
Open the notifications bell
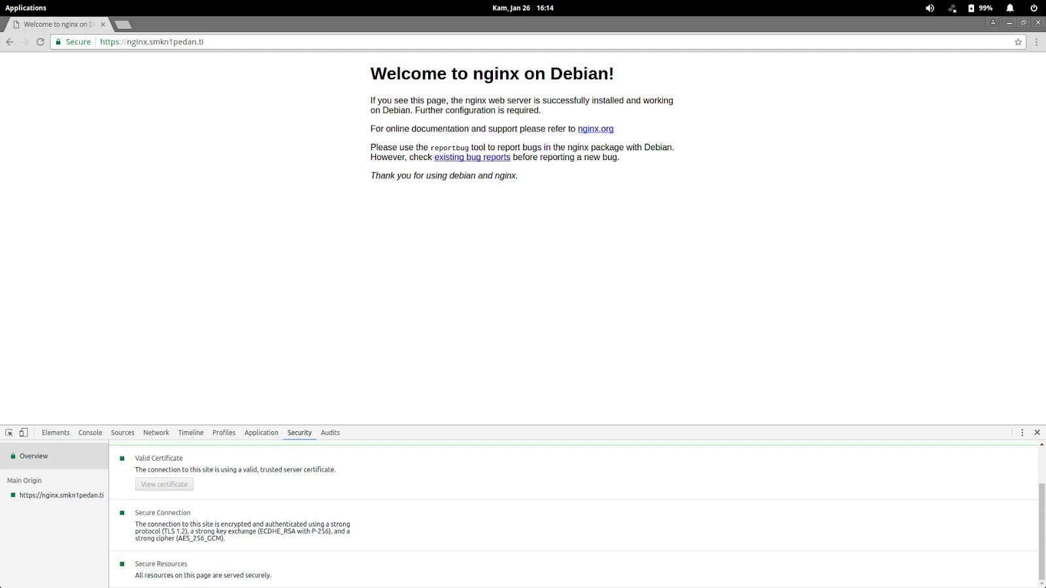click(x=1010, y=8)
